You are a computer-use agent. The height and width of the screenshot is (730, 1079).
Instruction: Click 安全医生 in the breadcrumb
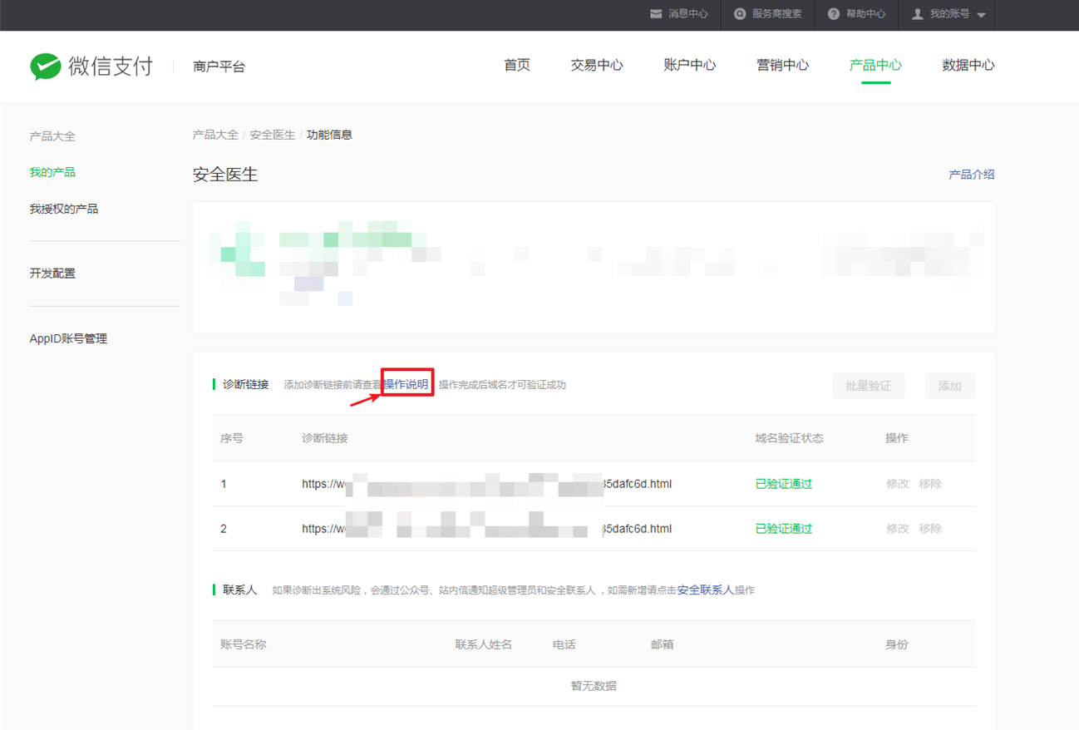tap(273, 135)
